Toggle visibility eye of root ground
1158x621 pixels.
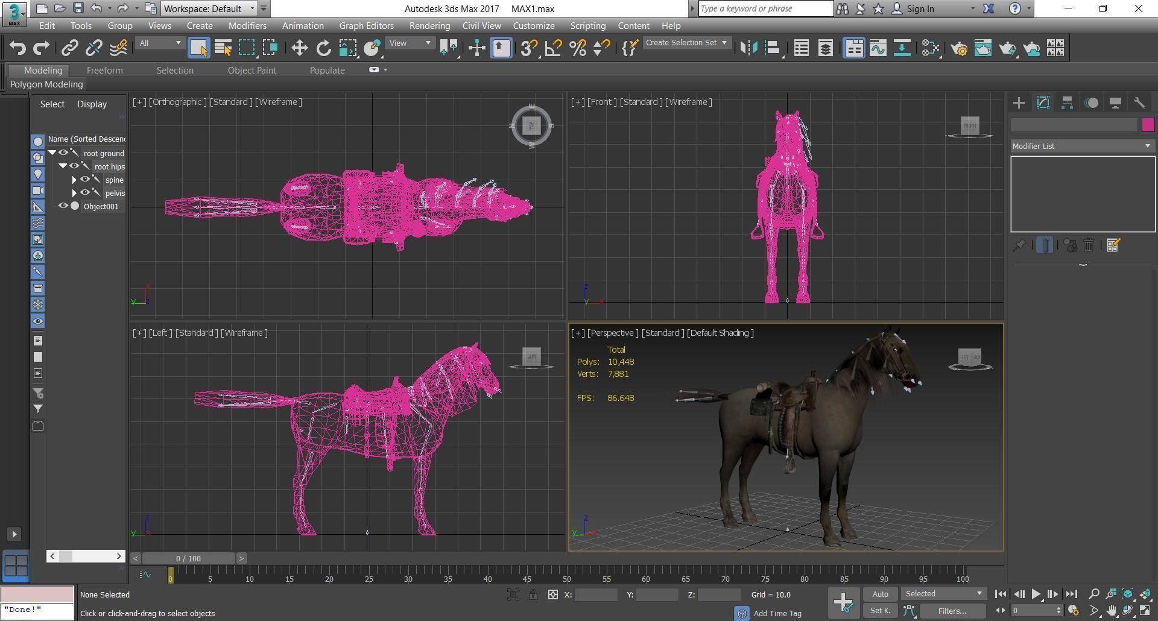[63, 153]
